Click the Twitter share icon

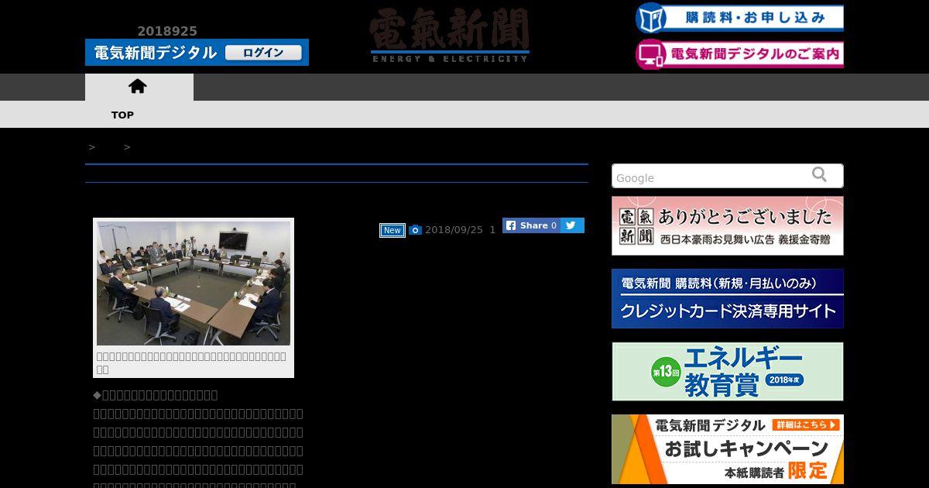point(572,225)
